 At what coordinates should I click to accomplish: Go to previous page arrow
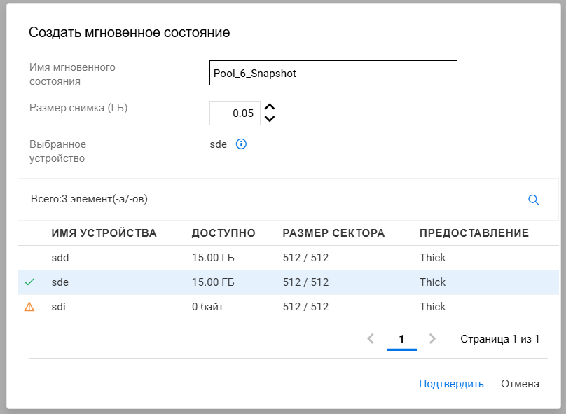pos(371,339)
